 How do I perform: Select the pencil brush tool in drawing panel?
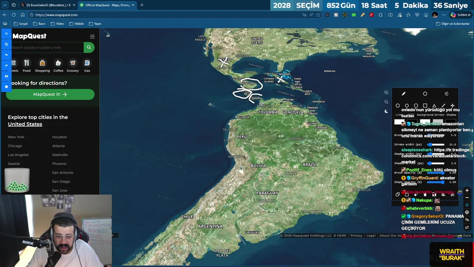(x=404, y=94)
